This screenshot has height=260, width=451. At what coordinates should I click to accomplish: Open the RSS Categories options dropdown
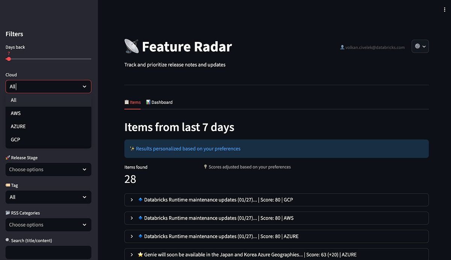(x=48, y=225)
